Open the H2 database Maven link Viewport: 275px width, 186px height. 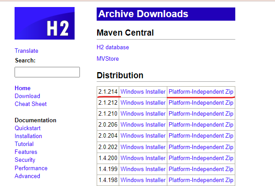coord(113,47)
